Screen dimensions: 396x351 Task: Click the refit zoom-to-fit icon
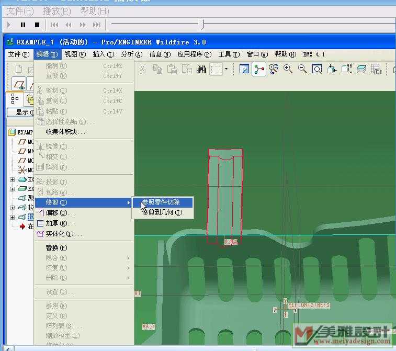point(317,69)
